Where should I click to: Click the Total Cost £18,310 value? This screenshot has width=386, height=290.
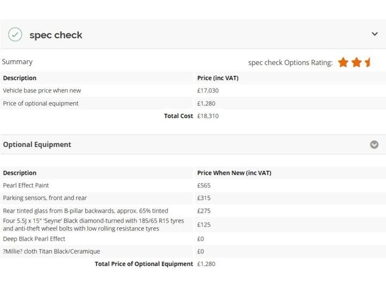[208, 116]
